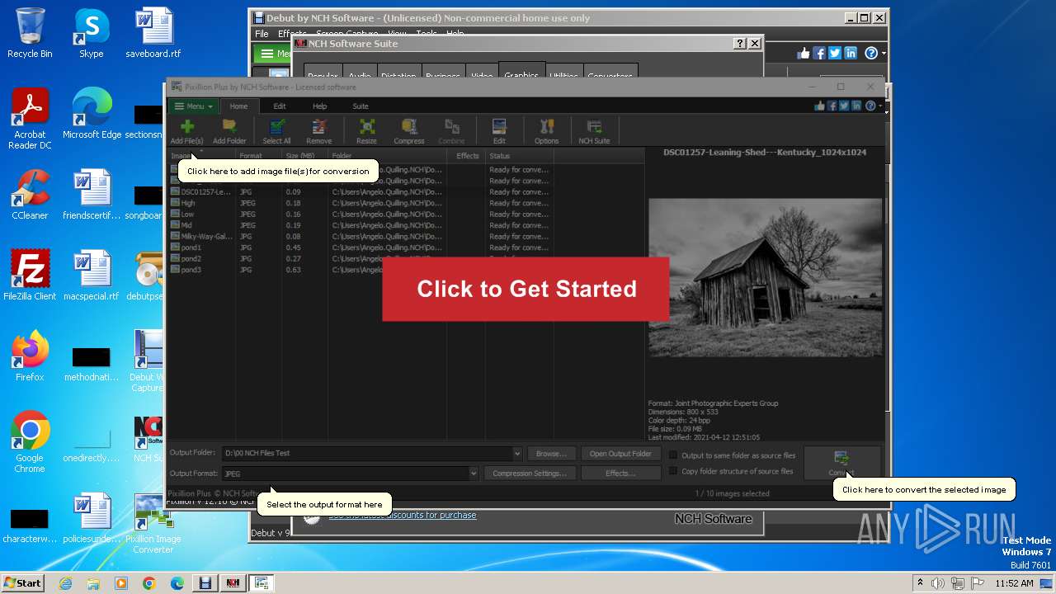
Task: Open the Skype desktop shortcut
Action: pos(91,33)
